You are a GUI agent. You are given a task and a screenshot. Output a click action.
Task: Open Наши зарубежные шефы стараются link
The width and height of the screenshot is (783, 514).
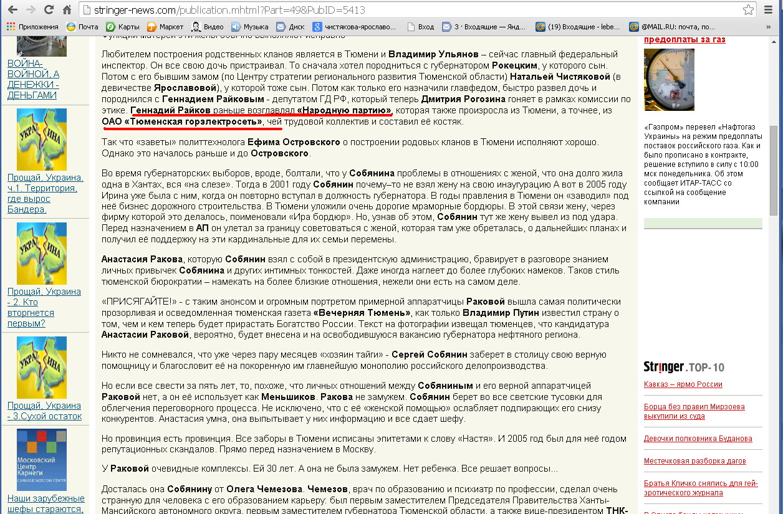[46, 503]
